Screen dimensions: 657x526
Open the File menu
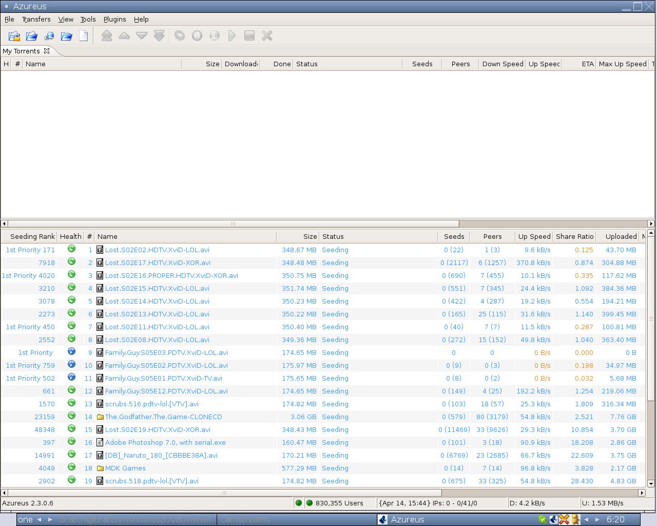9,19
